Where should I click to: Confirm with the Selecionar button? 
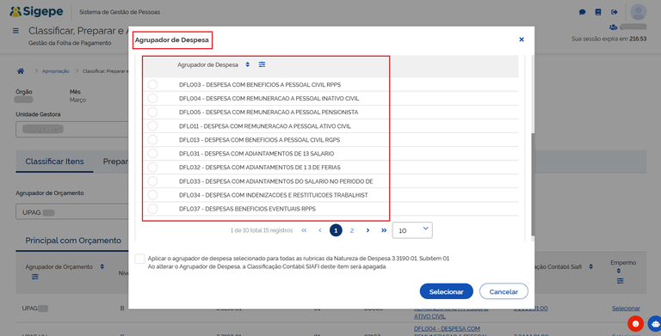pyautogui.click(x=447, y=291)
